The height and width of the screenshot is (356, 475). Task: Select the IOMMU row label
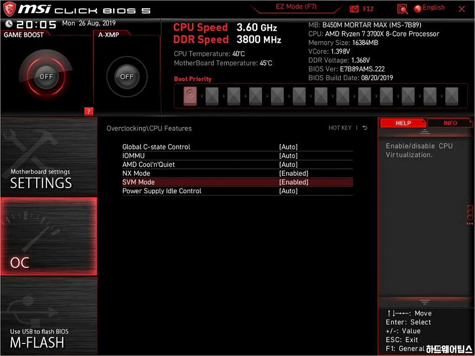pos(133,155)
